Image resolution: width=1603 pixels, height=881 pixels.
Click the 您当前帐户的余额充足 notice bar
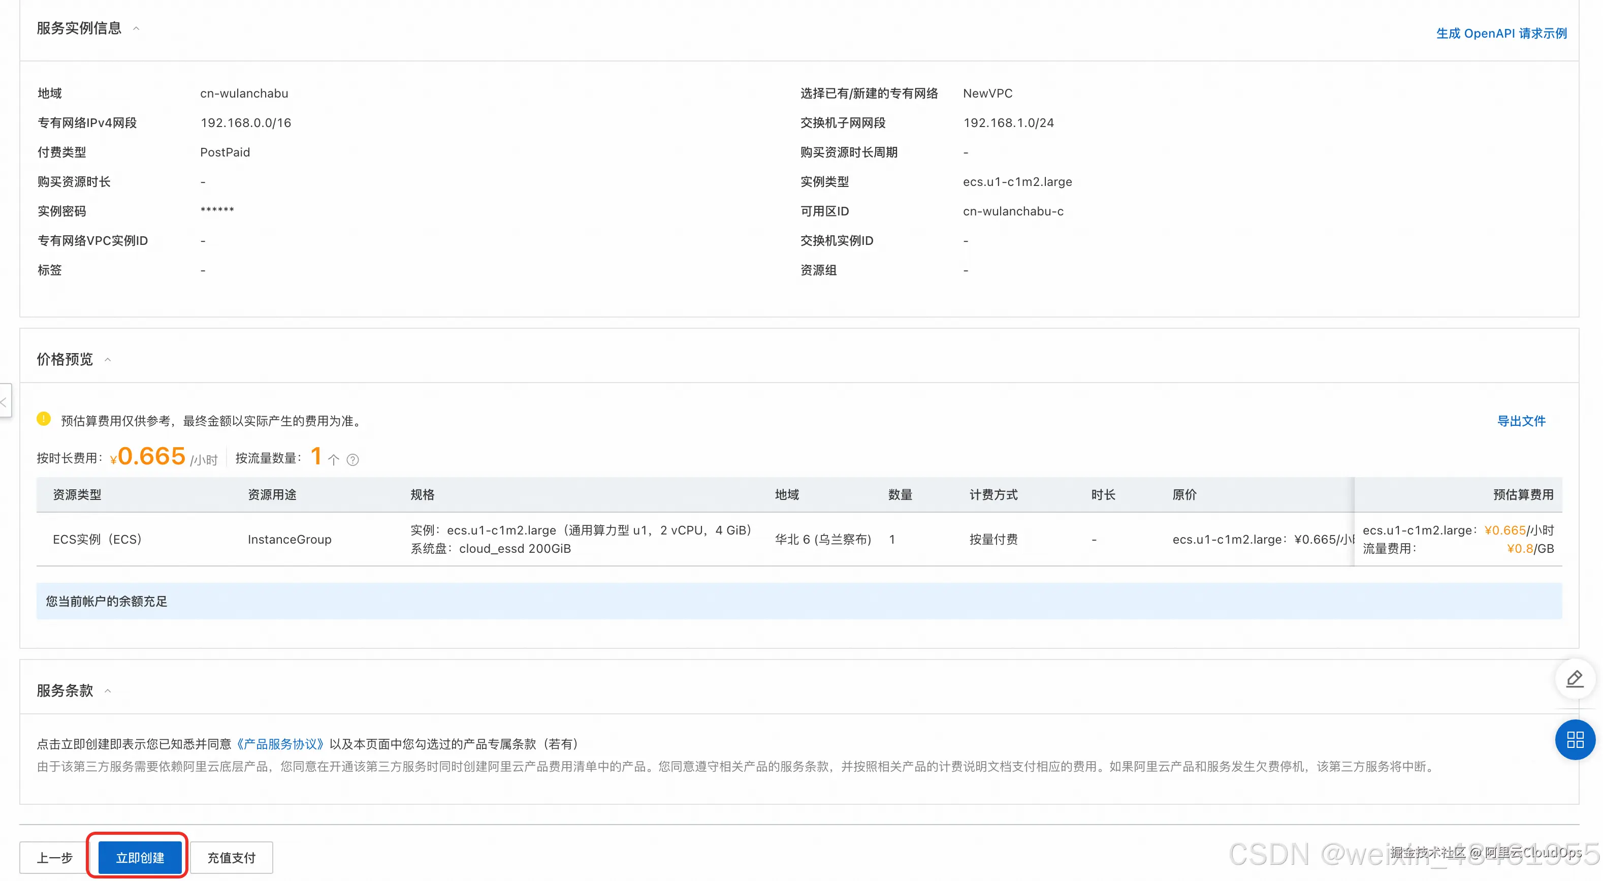(105, 601)
